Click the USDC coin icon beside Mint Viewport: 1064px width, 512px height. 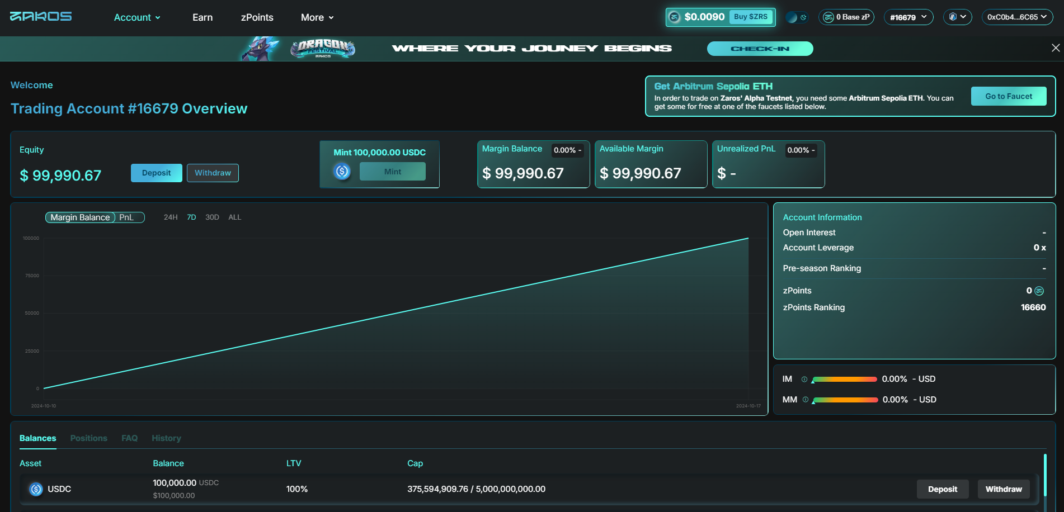click(x=342, y=171)
